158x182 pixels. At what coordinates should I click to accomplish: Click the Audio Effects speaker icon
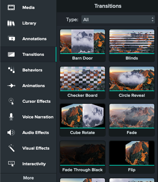(11, 132)
